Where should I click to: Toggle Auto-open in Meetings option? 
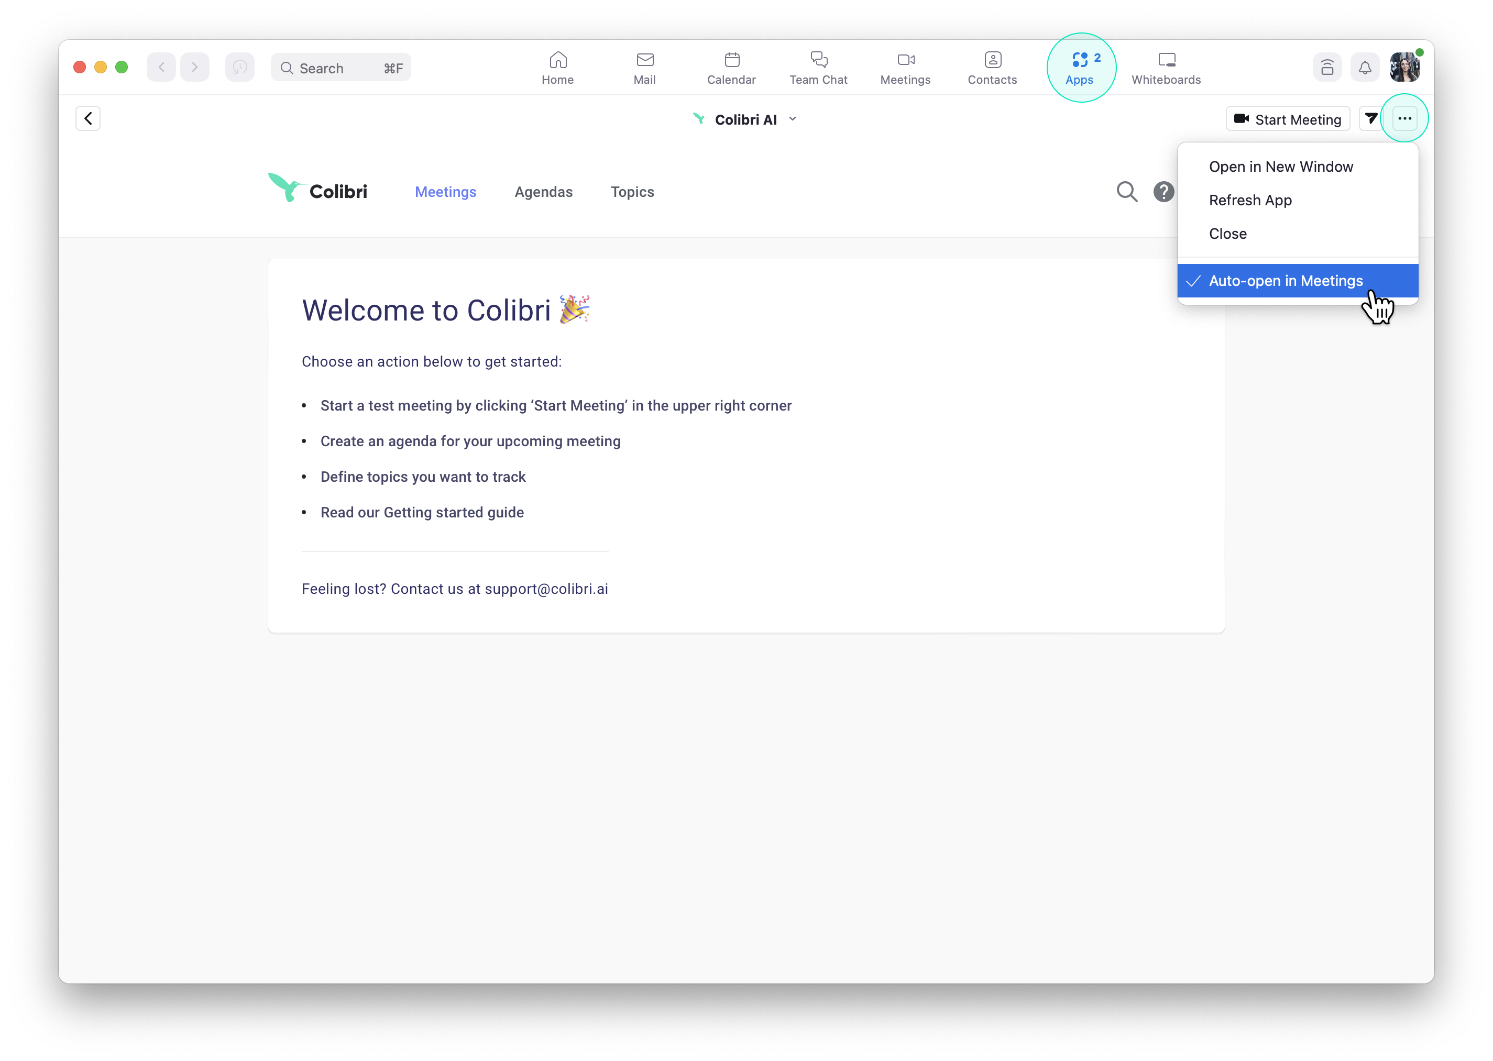coord(1285,281)
